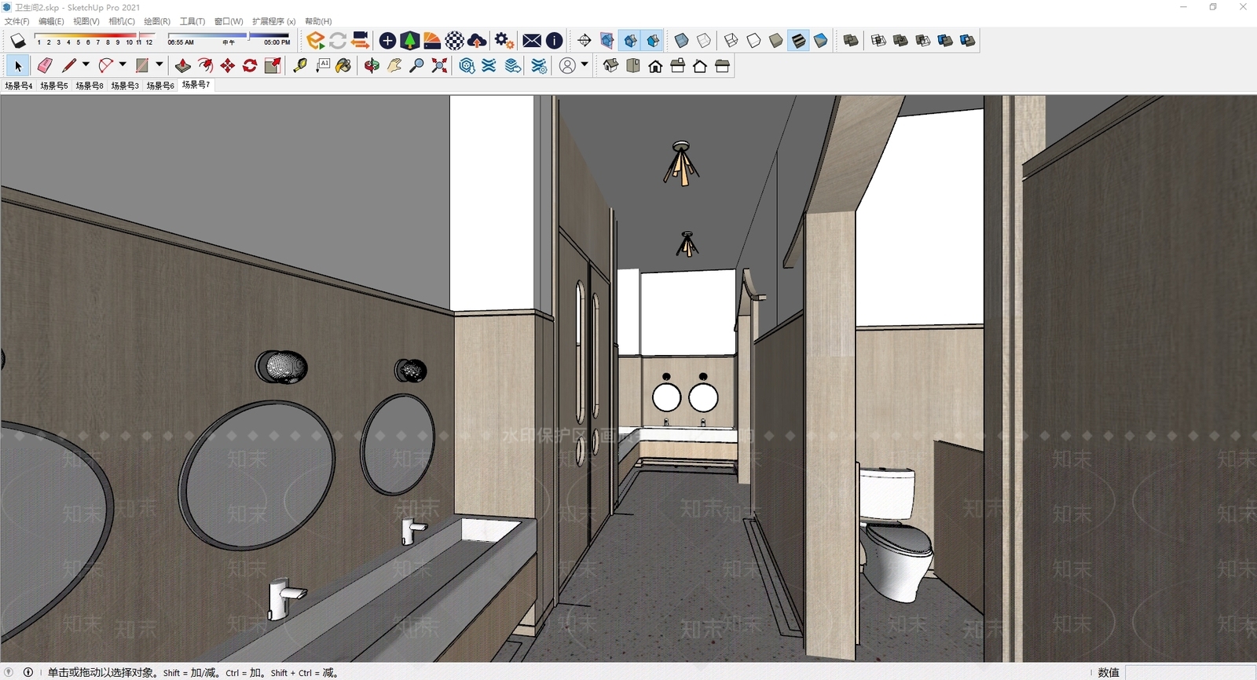Open the 文件(F) menu
Image resolution: width=1257 pixels, height=680 pixels.
tap(17, 21)
